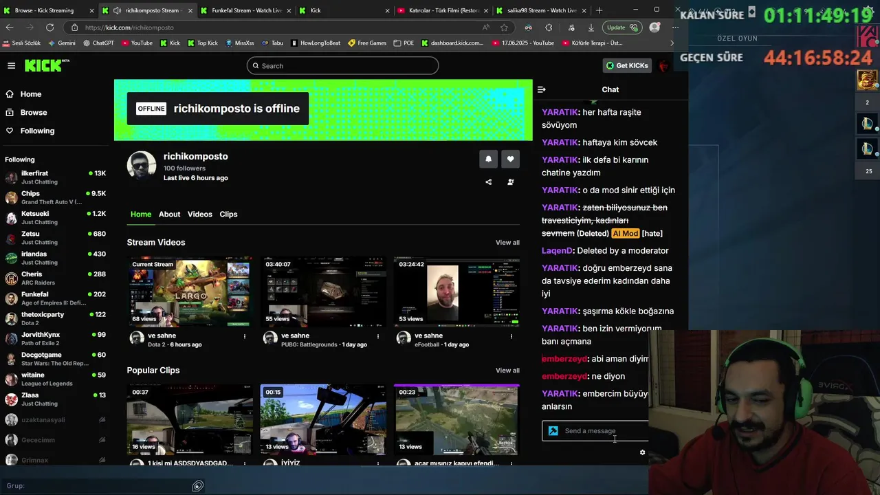This screenshot has width=880, height=495.
Task: Click browser back arrow
Action: 9,27
